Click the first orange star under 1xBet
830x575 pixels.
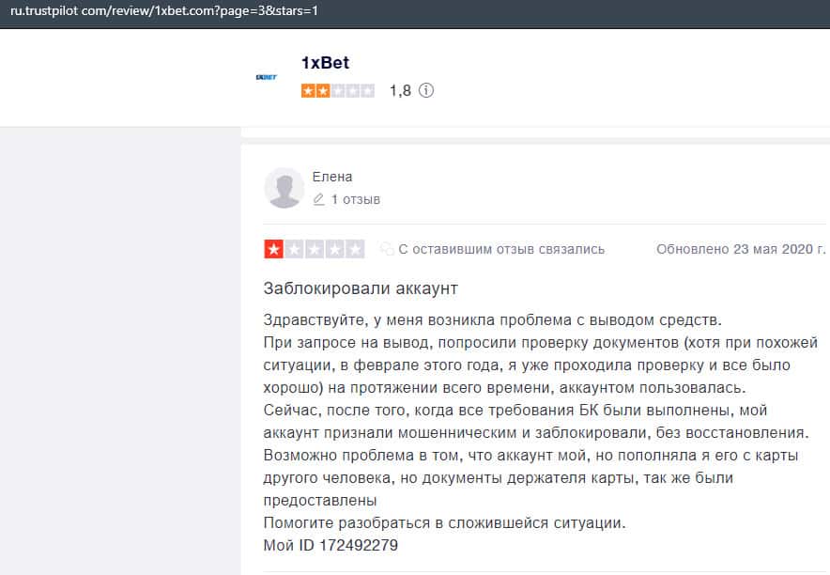click(x=308, y=91)
